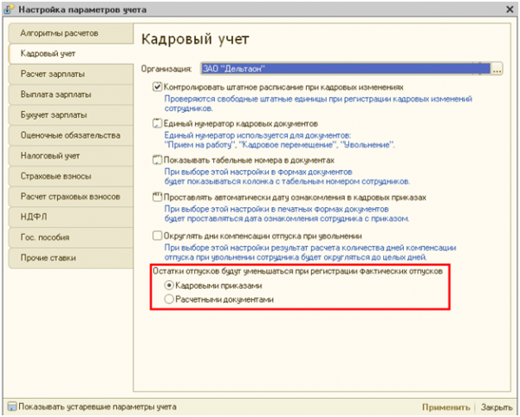Switch to the Расчет зарплаты tab

pyautogui.click(x=67, y=74)
